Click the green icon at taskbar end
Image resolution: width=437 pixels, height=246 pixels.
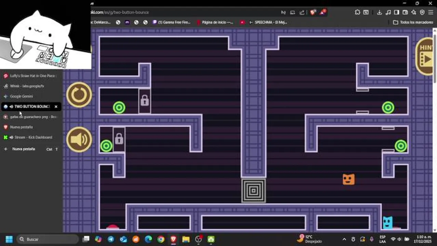[x=211, y=239]
